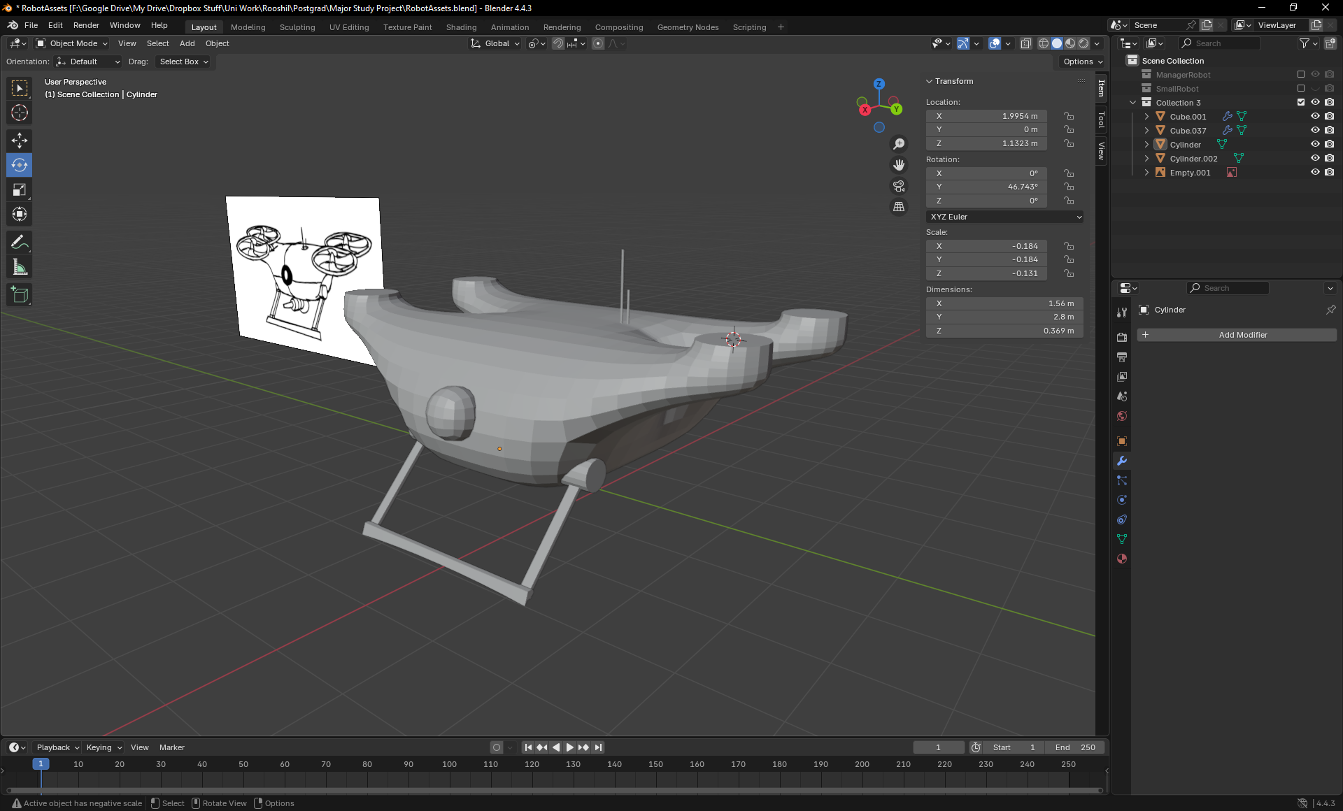This screenshot has height=811, width=1343.
Task: Lock the X location value
Action: [x=1069, y=116]
